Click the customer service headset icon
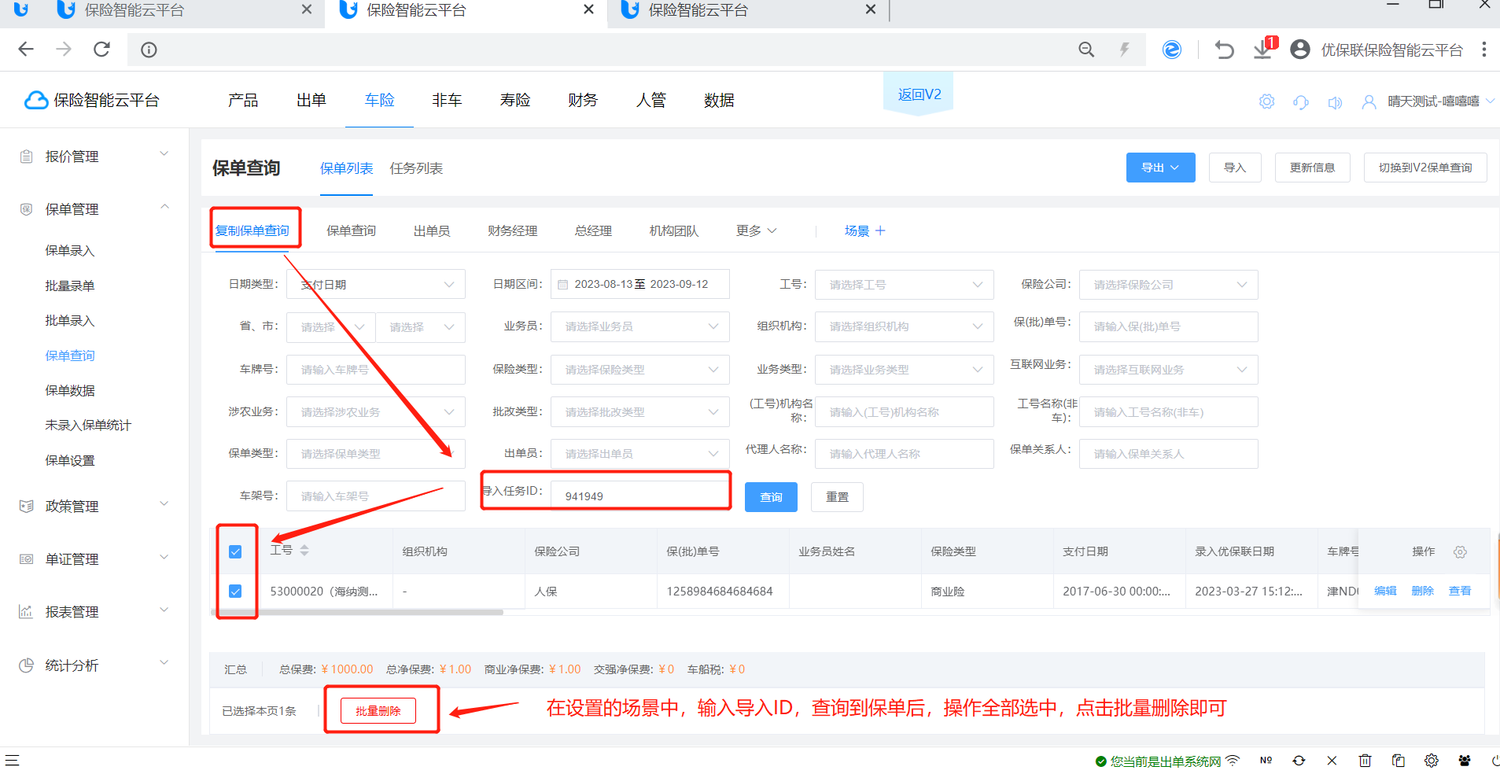 tap(1301, 102)
